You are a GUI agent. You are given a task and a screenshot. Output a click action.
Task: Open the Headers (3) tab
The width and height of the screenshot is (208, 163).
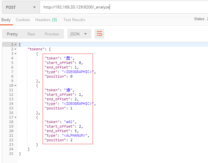tap(46, 20)
